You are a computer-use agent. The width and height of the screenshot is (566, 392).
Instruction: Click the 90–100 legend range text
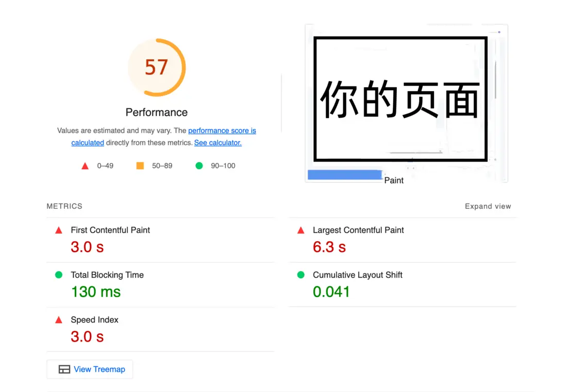tap(223, 166)
